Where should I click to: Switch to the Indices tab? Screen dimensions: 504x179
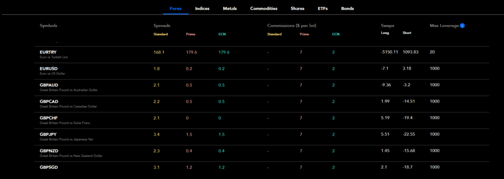click(202, 9)
